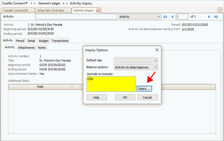Viewport: 224px width, 141px height.
Task: Cancel the Inquiry Options dialog
Action: click(x=148, y=98)
